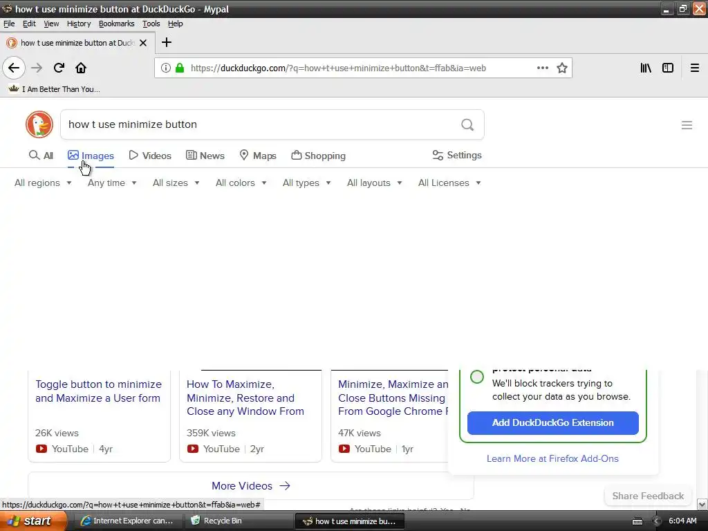Click the green secure lock icon
The image size is (708, 531).
click(180, 68)
